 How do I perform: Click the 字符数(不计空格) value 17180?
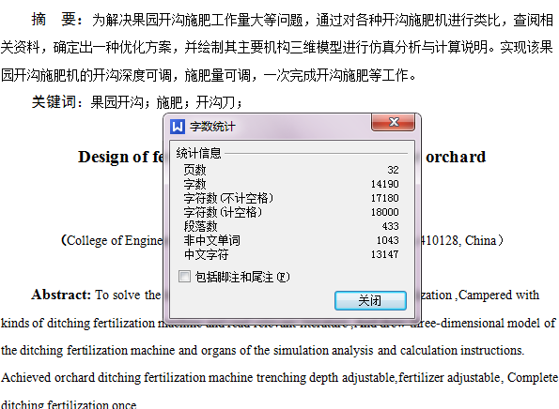(384, 198)
